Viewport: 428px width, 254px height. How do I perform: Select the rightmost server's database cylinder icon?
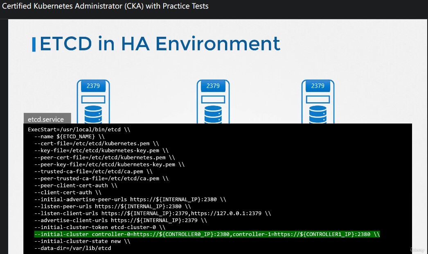318,115
